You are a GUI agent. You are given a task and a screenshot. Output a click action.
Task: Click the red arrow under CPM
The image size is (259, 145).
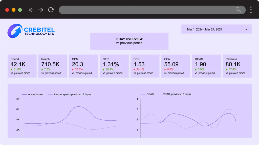(73, 69)
